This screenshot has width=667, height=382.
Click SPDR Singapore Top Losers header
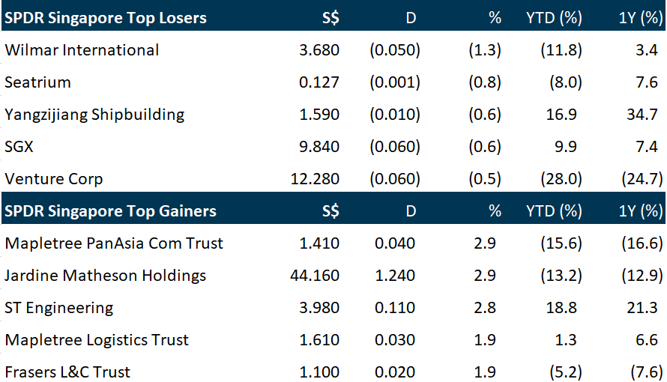105,17
